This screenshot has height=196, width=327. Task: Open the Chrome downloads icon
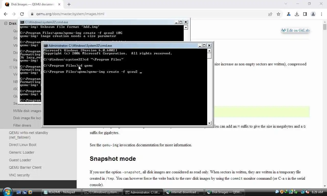click(297, 14)
